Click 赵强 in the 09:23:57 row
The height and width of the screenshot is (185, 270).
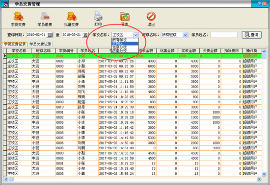pos(81,76)
